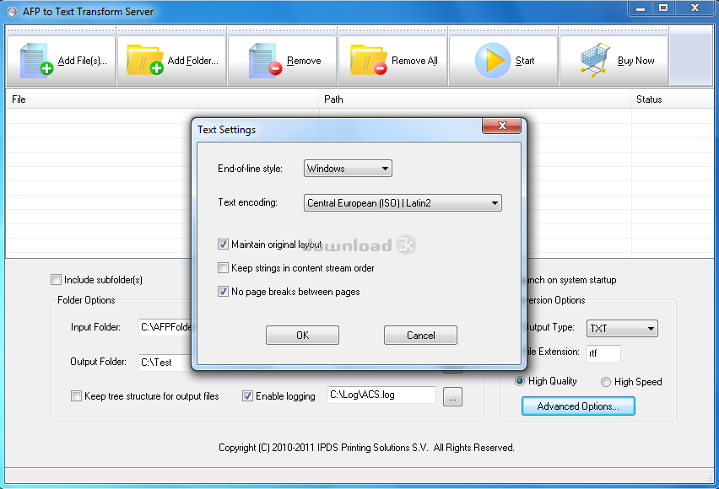This screenshot has width=719, height=489.
Task: Click the Path column header
Action: 475,99
